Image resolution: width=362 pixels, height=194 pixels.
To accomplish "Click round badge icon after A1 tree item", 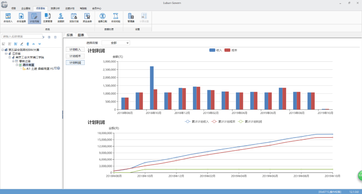I will (59, 68).
